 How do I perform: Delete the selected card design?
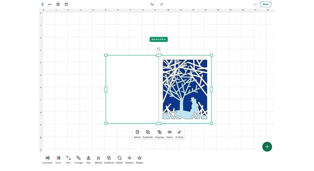click(x=137, y=134)
